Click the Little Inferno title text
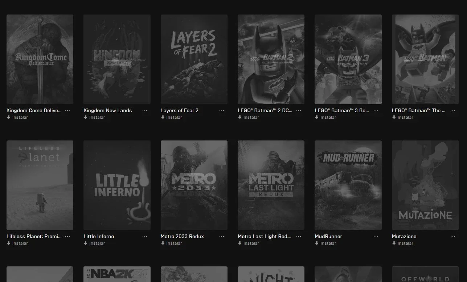This screenshot has height=282, width=467. click(99, 236)
